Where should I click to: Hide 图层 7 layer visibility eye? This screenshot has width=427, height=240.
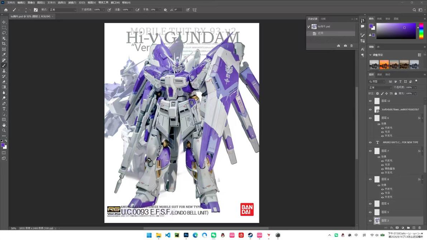[370, 151]
